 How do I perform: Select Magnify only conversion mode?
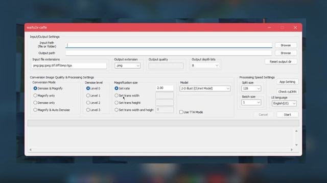point(44,96)
